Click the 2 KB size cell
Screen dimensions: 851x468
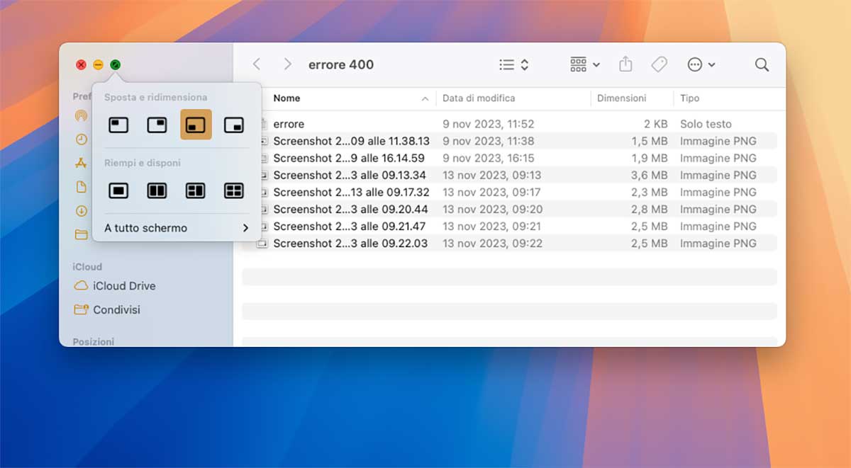[656, 124]
